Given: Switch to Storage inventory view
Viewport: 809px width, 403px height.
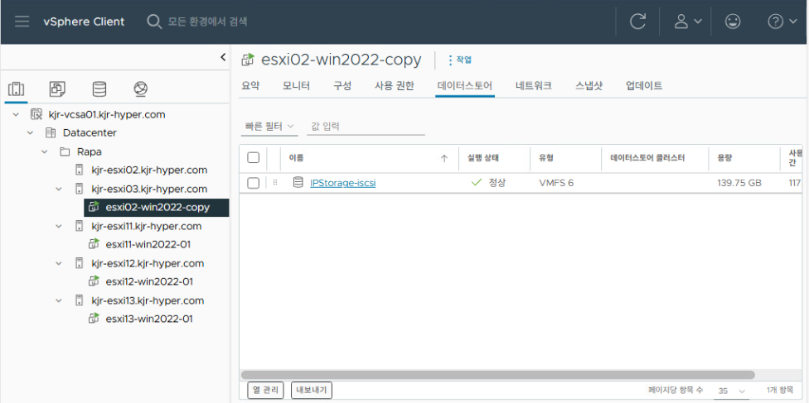Looking at the screenshot, I should (x=99, y=89).
